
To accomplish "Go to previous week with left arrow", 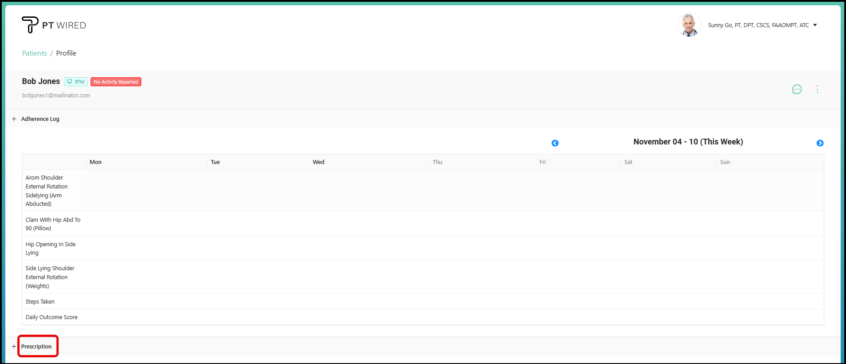I will click(555, 143).
